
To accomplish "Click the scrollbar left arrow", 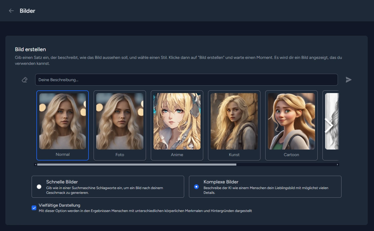I will point(36,164).
